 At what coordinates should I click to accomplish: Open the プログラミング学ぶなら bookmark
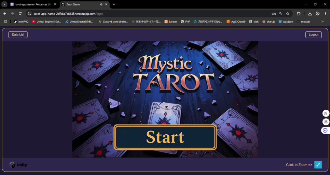(x=208, y=22)
